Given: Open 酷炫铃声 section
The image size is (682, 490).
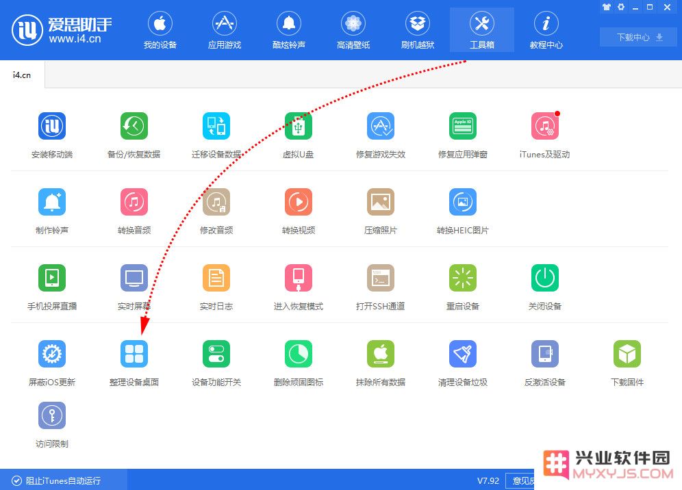Looking at the screenshot, I should point(289,30).
